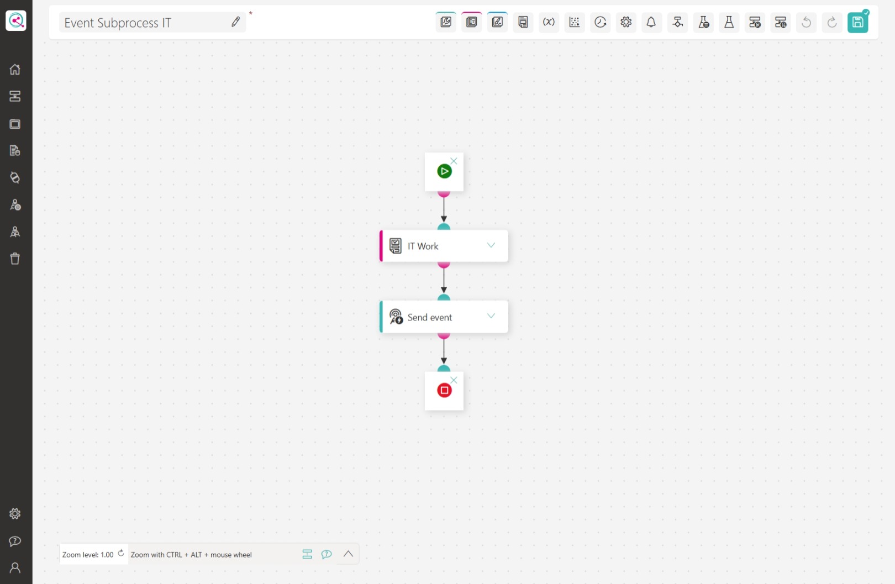This screenshot has width=895, height=584.
Task: Click the dotted grid chart toolbar icon
Action: click(x=575, y=22)
